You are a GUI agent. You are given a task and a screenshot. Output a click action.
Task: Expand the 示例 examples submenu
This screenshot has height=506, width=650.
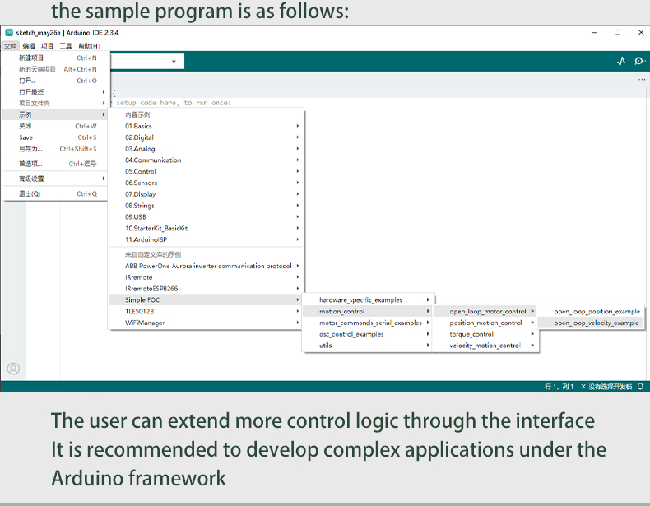55,114
